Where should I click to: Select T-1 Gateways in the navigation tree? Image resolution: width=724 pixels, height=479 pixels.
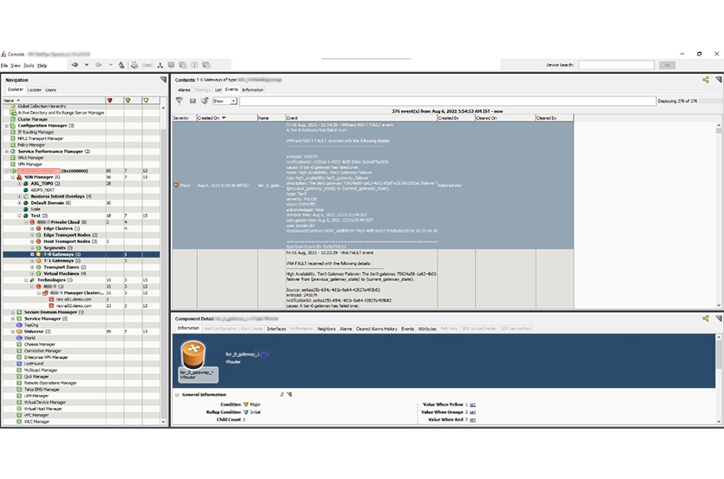click(x=58, y=261)
